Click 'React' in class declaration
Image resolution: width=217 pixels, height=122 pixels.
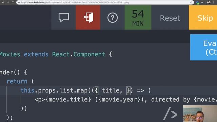pos(61,54)
